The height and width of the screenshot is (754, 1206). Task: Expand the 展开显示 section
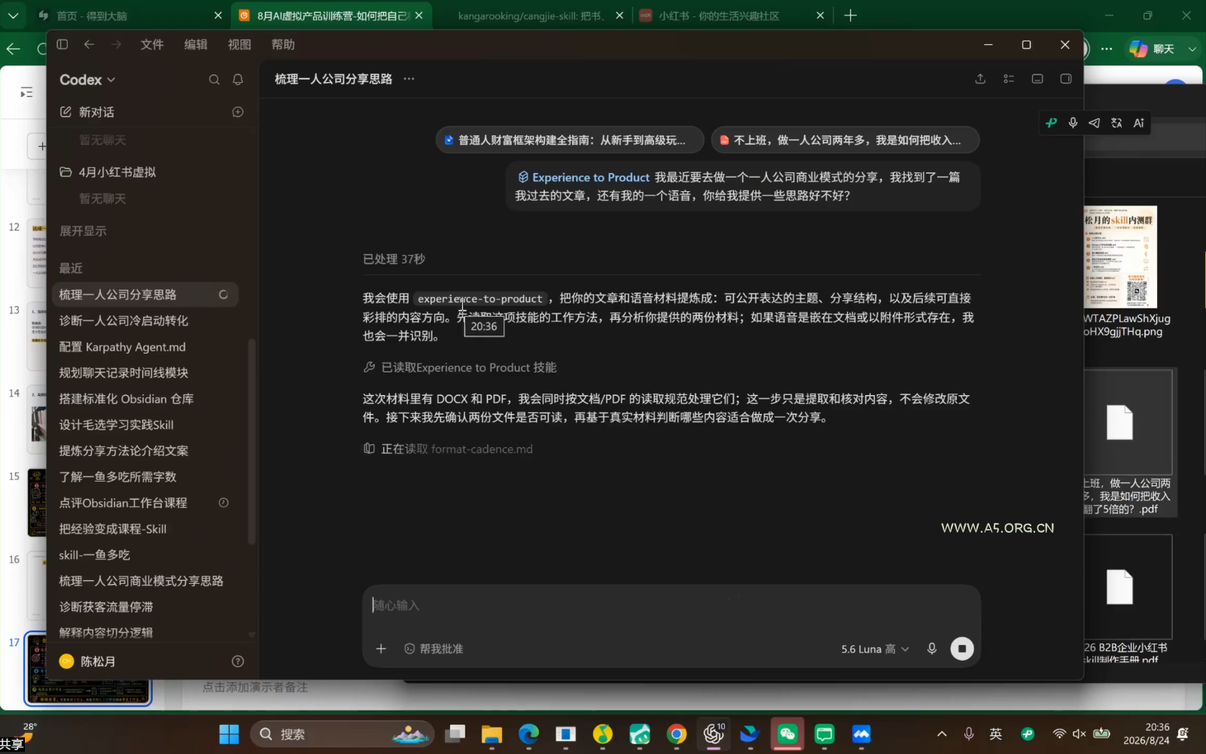(x=83, y=231)
